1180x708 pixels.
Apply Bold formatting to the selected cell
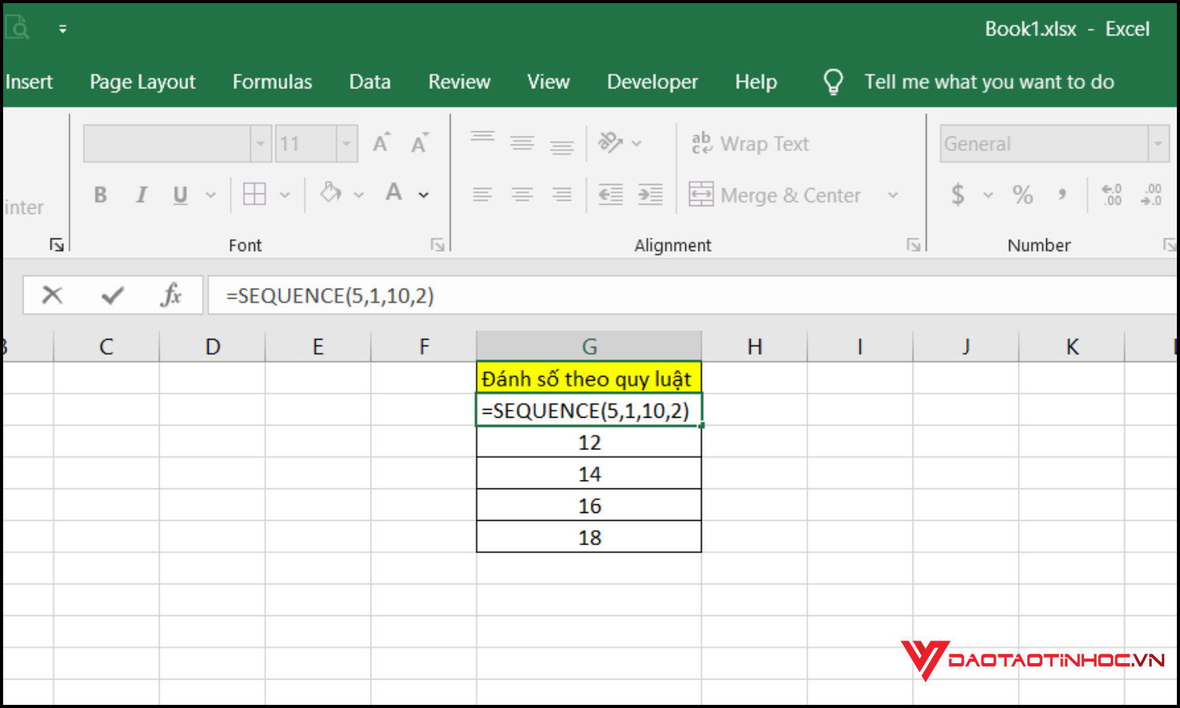tap(100, 194)
